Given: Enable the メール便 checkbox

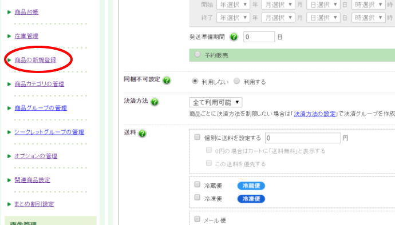Looking at the screenshot, I should pyautogui.click(x=197, y=219).
